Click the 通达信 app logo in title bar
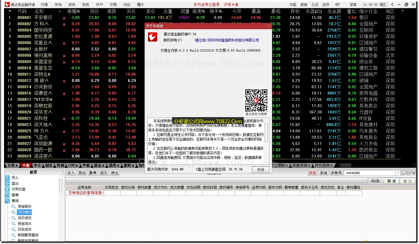The image size is (419, 244). [7, 4]
